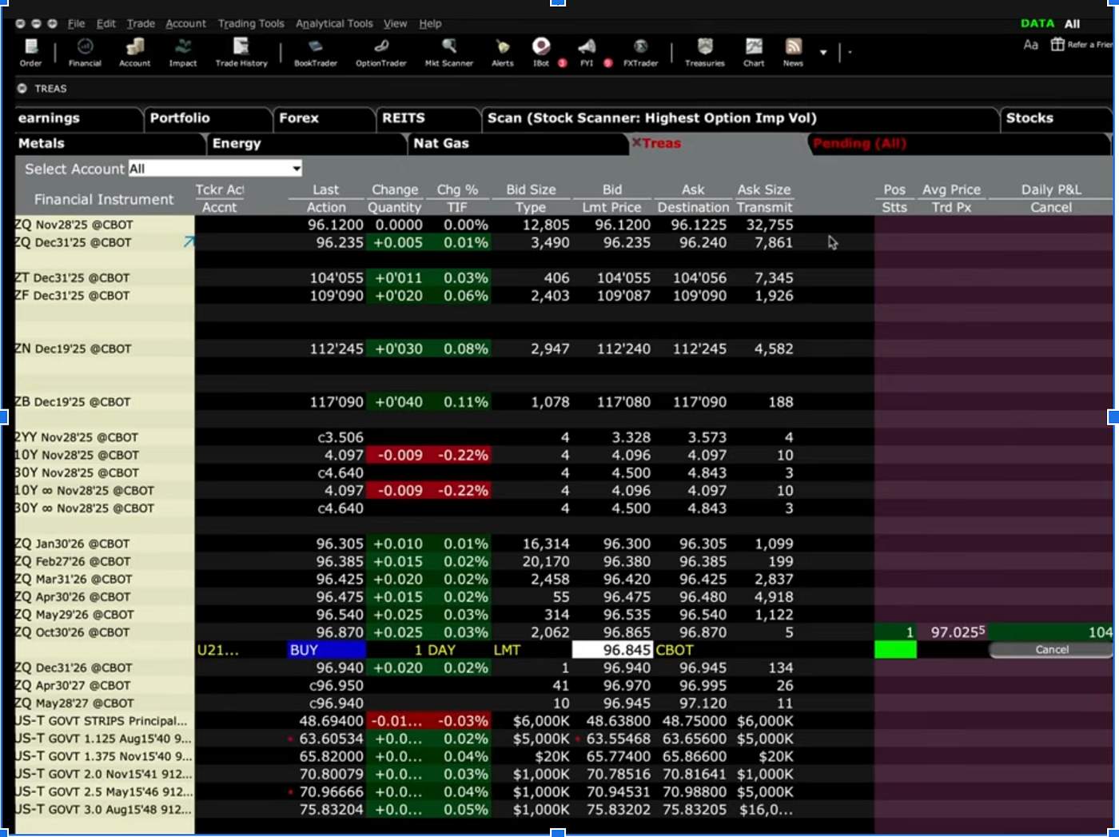Click the 96.1225 ask for ZQ Nov28'25
The image size is (1119, 837).
point(699,225)
